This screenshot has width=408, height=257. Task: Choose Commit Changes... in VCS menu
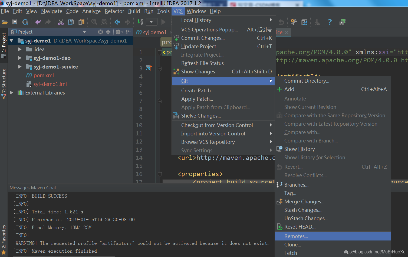(223, 38)
